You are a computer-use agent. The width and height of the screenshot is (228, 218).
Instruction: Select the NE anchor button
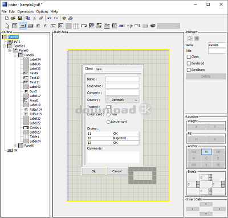point(218,152)
